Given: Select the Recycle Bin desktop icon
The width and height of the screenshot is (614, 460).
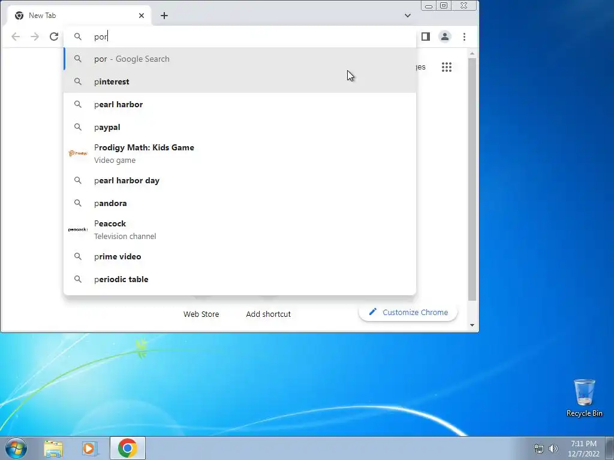Looking at the screenshot, I should (584, 398).
